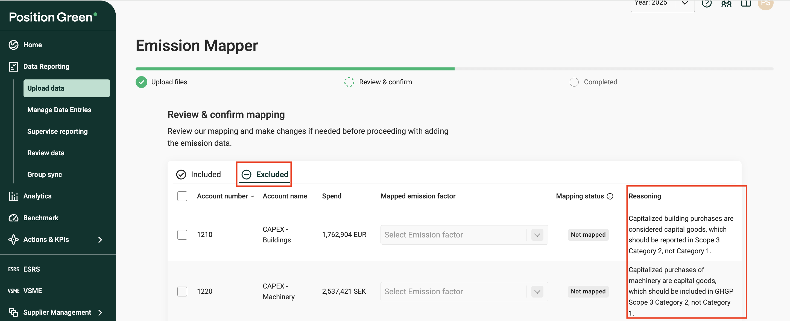Toggle the select-all checkbox in table header

pyautogui.click(x=182, y=196)
